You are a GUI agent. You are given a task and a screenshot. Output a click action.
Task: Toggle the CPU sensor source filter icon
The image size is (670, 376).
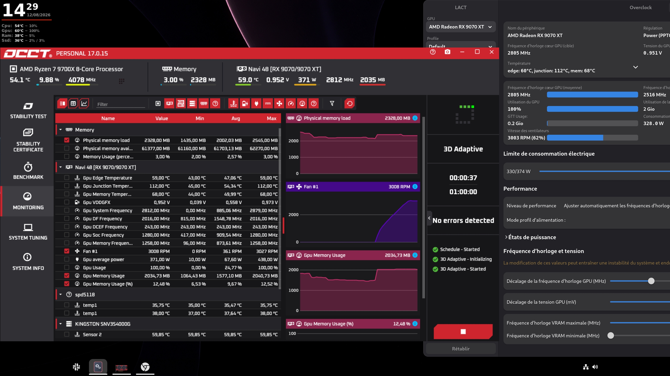(x=158, y=104)
